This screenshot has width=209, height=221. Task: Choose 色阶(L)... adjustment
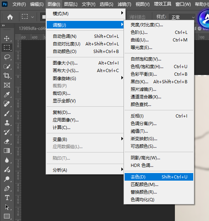[159, 32]
